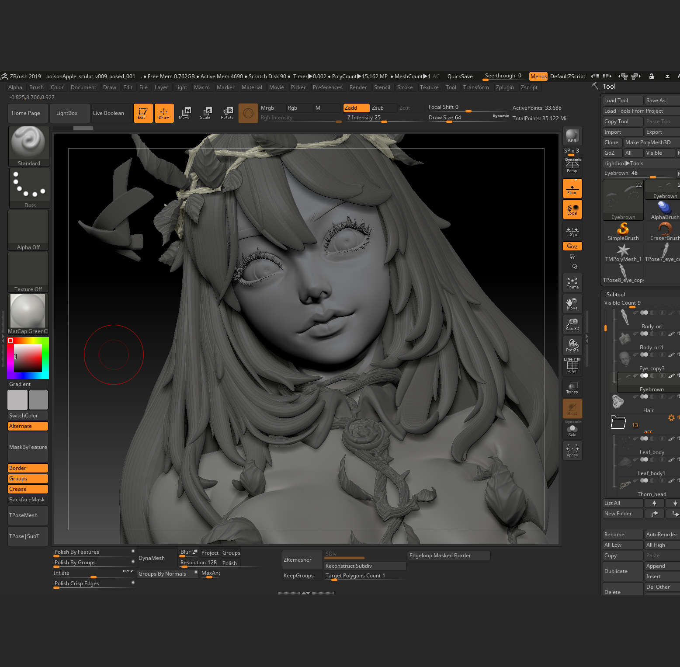This screenshot has height=667, width=680.
Task: Open LightBox
Action: click(70, 113)
